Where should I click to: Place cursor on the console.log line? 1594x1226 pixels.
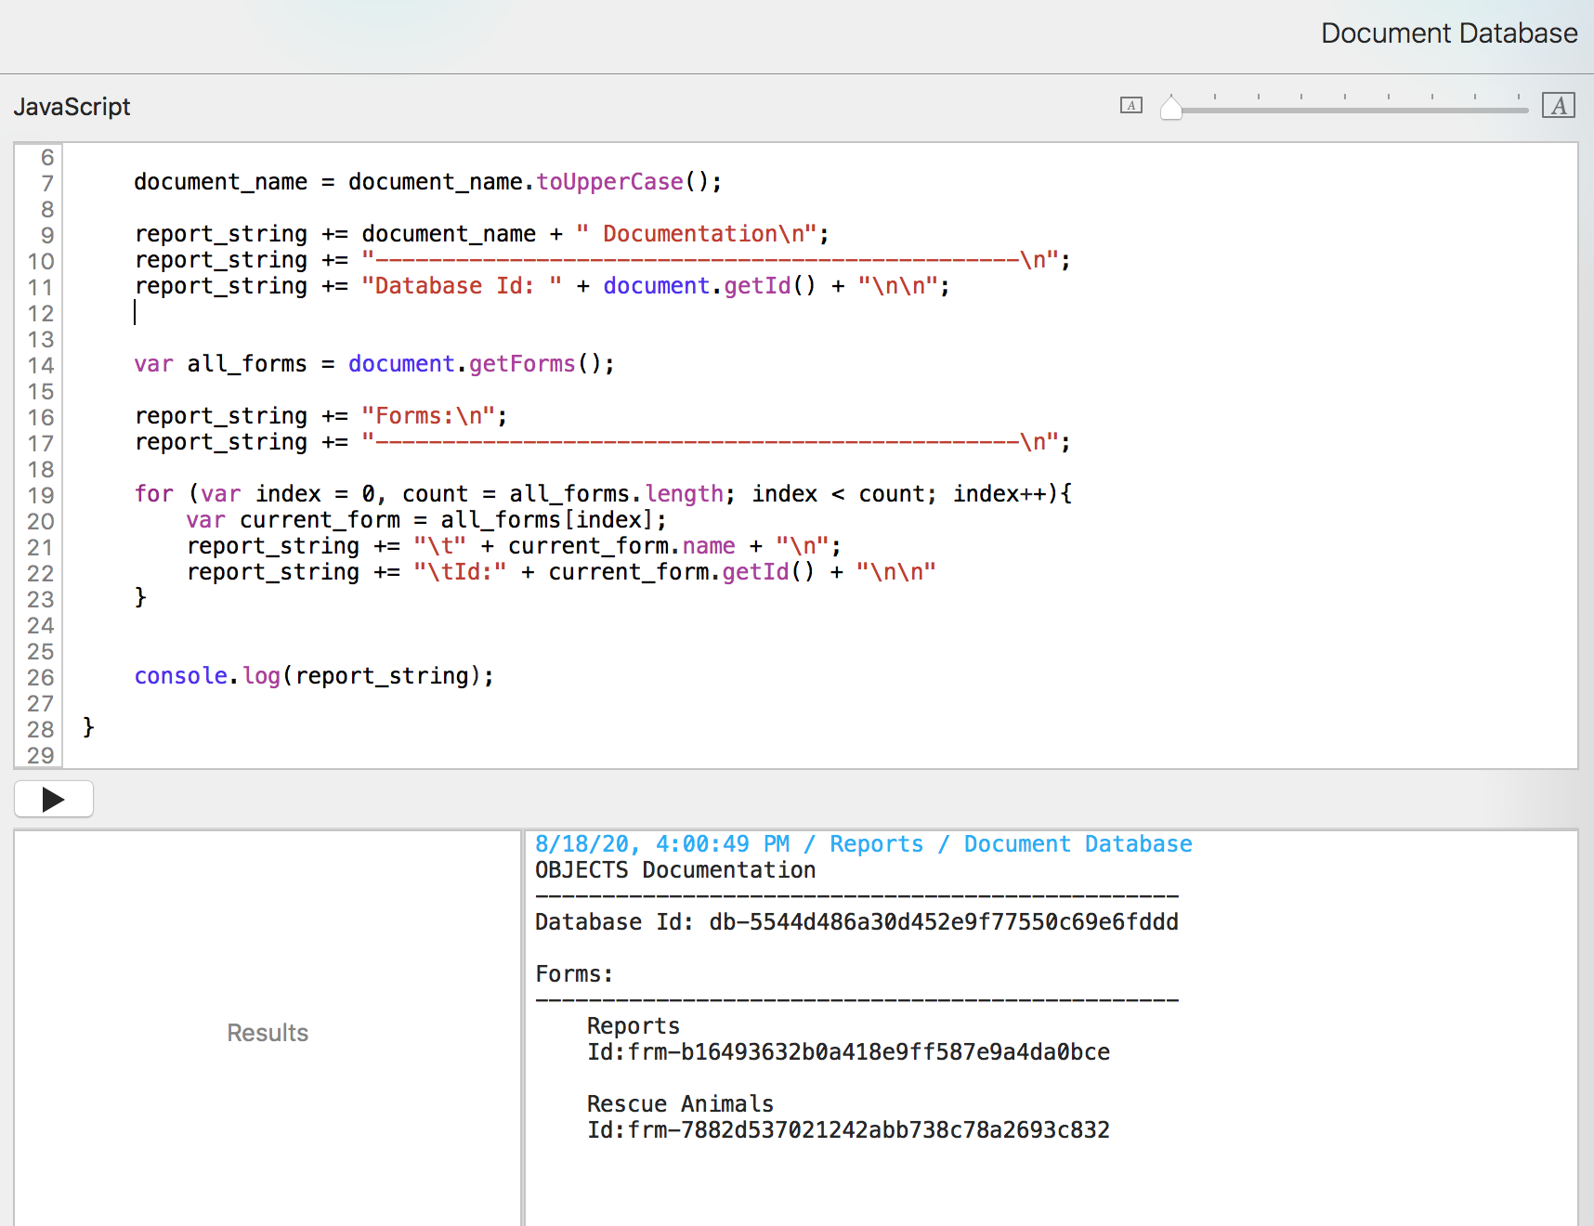[314, 676]
